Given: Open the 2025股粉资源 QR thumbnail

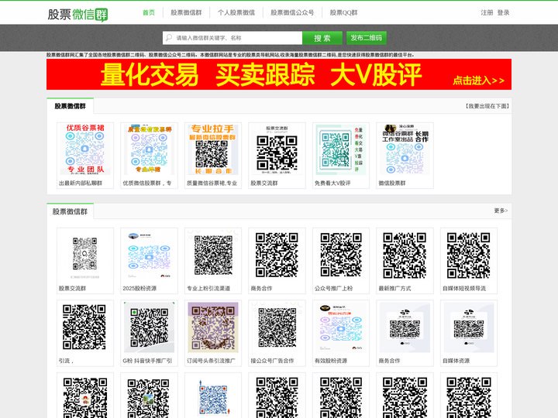Looking at the screenshot, I should tap(149, 255).
